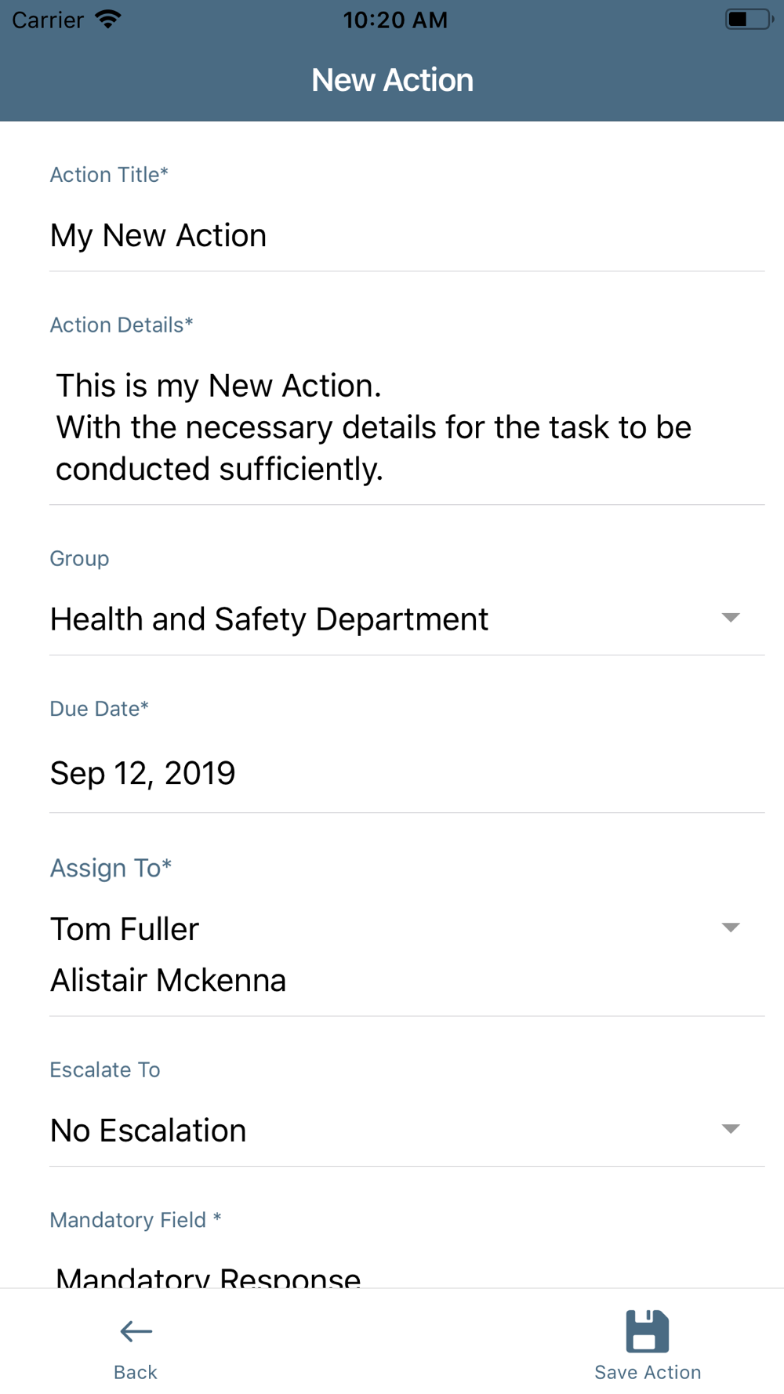Tap the Wi-Fi status icon
This screenshot has width=784, height=1394.
[x=108, y=19]
